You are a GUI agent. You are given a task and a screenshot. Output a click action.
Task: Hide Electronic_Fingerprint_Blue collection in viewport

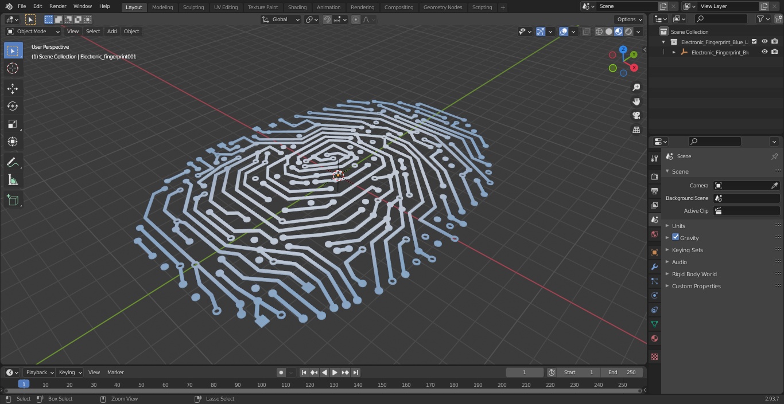click(x=764, y=41)
